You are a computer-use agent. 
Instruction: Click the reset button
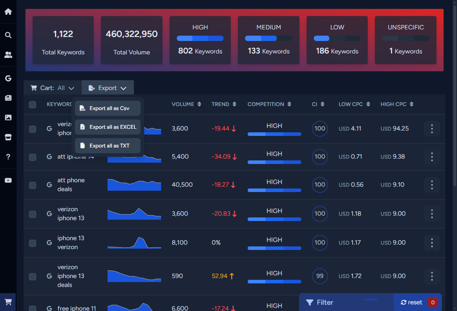pyautogui.click(x=411, y=303)
